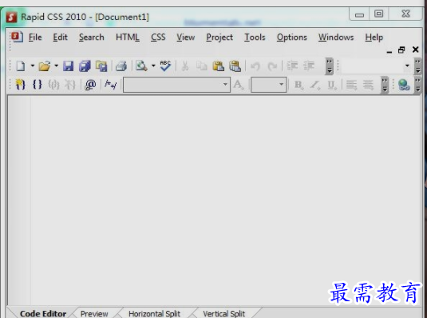Viewport: 427px width, 318px height.
Task: Open the empty dropdown on the top toolbar
Action: tap(376, 66)
